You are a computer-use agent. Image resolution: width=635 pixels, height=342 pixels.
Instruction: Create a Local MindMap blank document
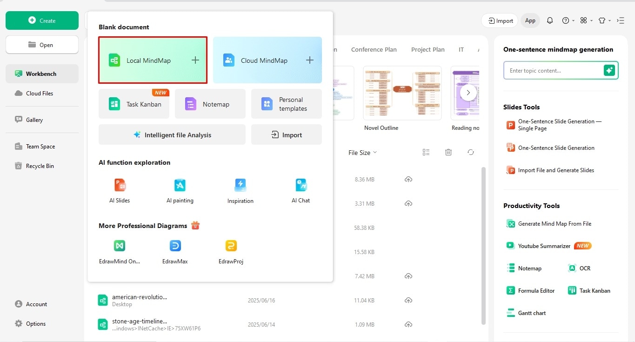[153, 60]
